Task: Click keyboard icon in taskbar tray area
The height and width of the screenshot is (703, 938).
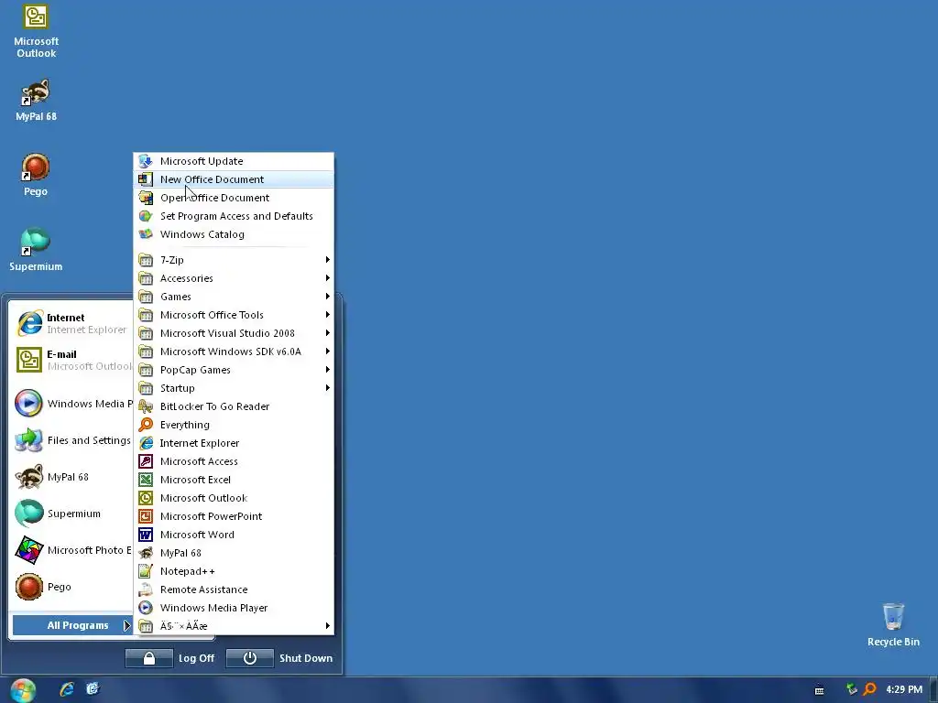Action: click(x=820, y=690)
